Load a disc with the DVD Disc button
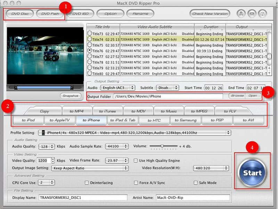 (x=20, y=14)
